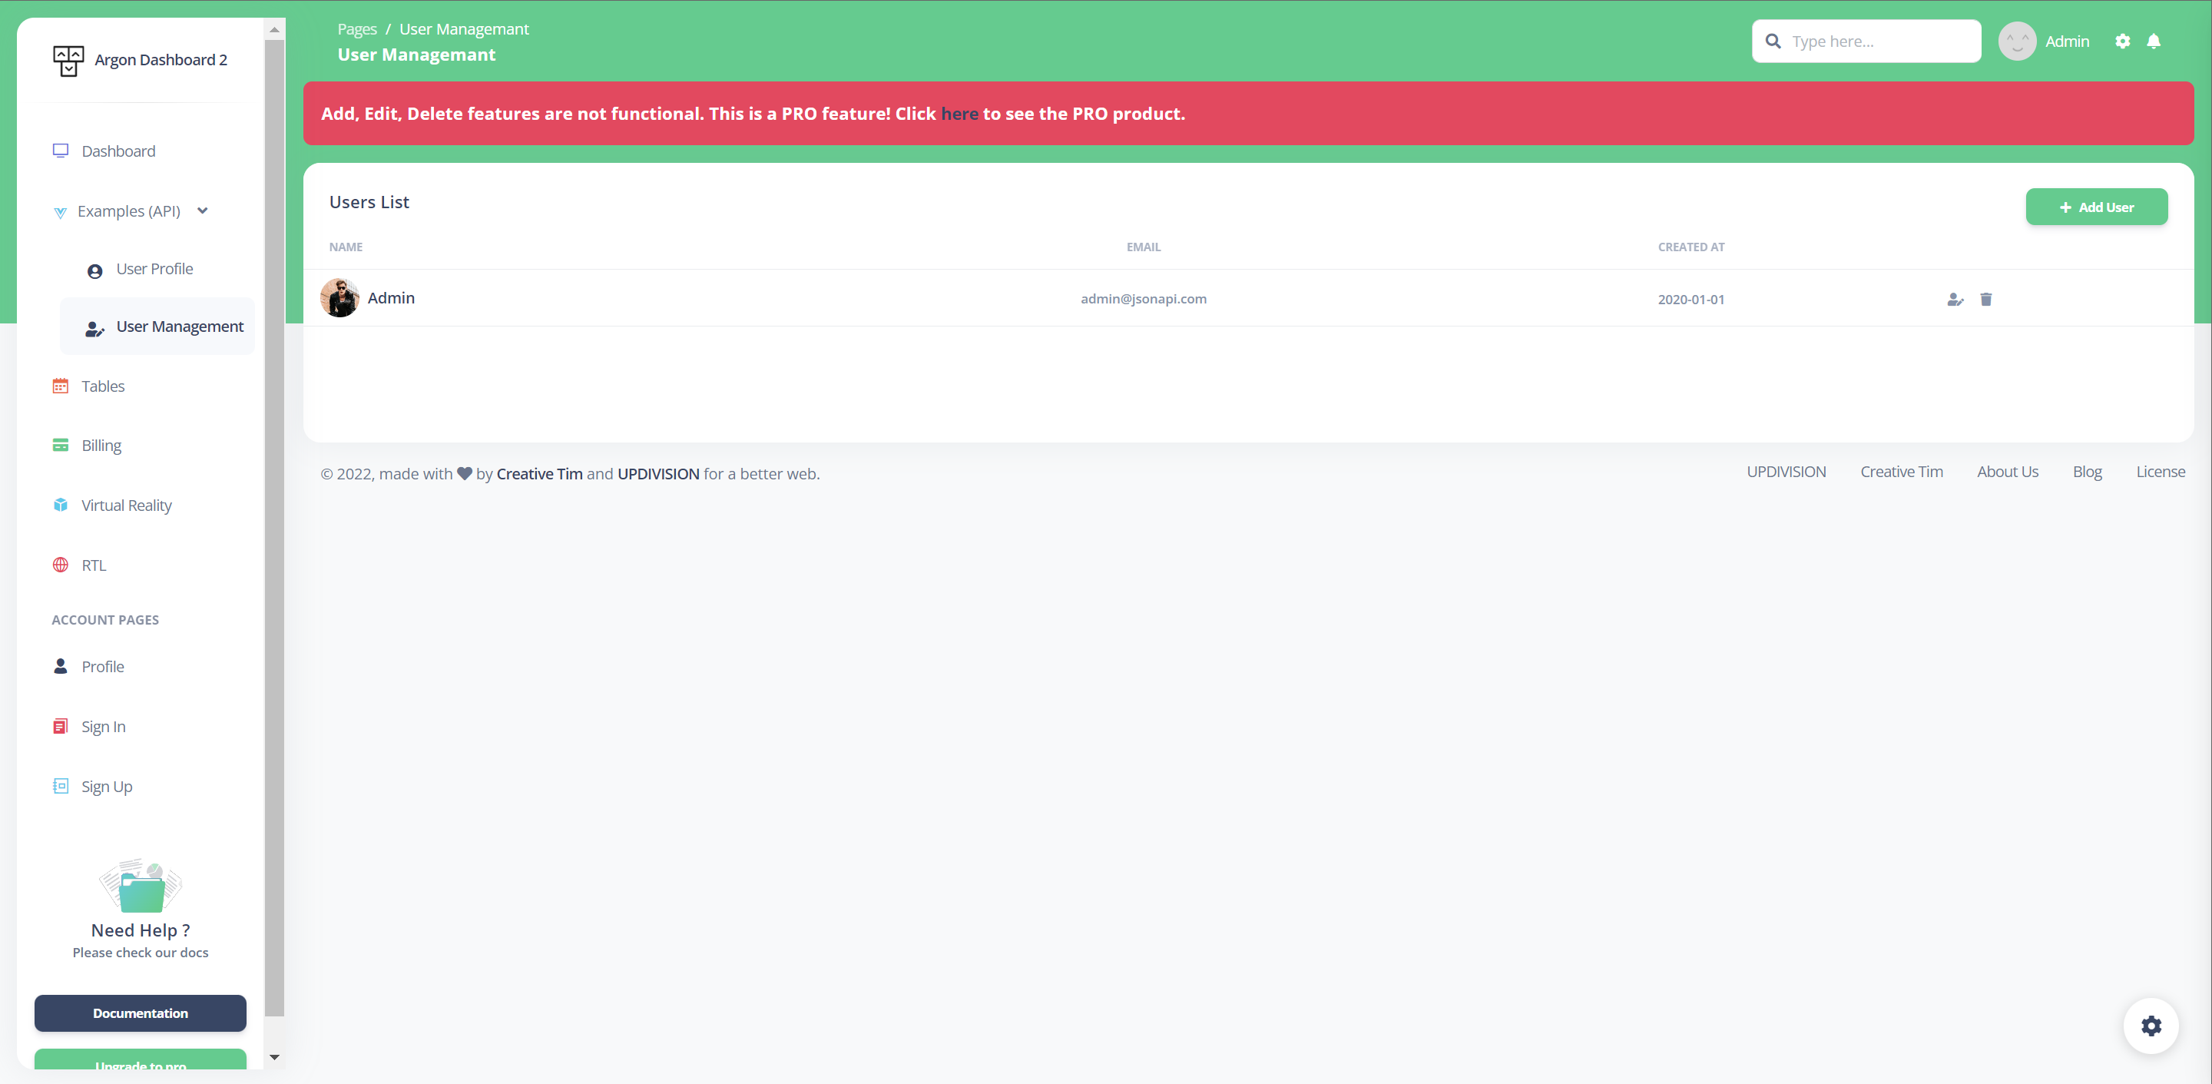Go to the Tables sidebar item
Image resolution: width=2212 pixels, height=1084 pixels.
point(102,386)
